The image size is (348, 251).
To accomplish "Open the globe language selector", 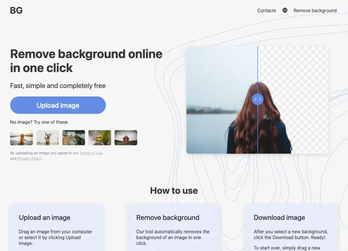I will (285, 10).
